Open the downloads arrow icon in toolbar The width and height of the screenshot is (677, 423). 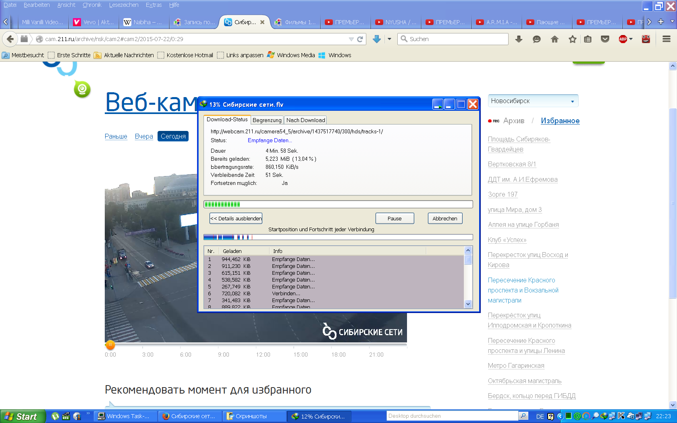click(x=519, y=39)
